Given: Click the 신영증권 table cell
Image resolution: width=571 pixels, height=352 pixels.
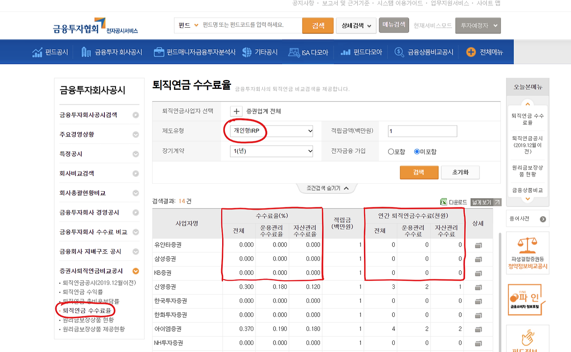Looking at the screenshot, I should pos(187,287).
